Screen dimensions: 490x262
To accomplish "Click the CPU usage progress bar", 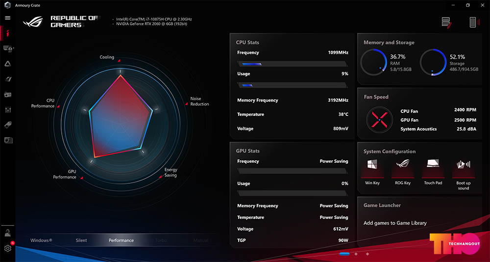I will [x=292, y=85].
